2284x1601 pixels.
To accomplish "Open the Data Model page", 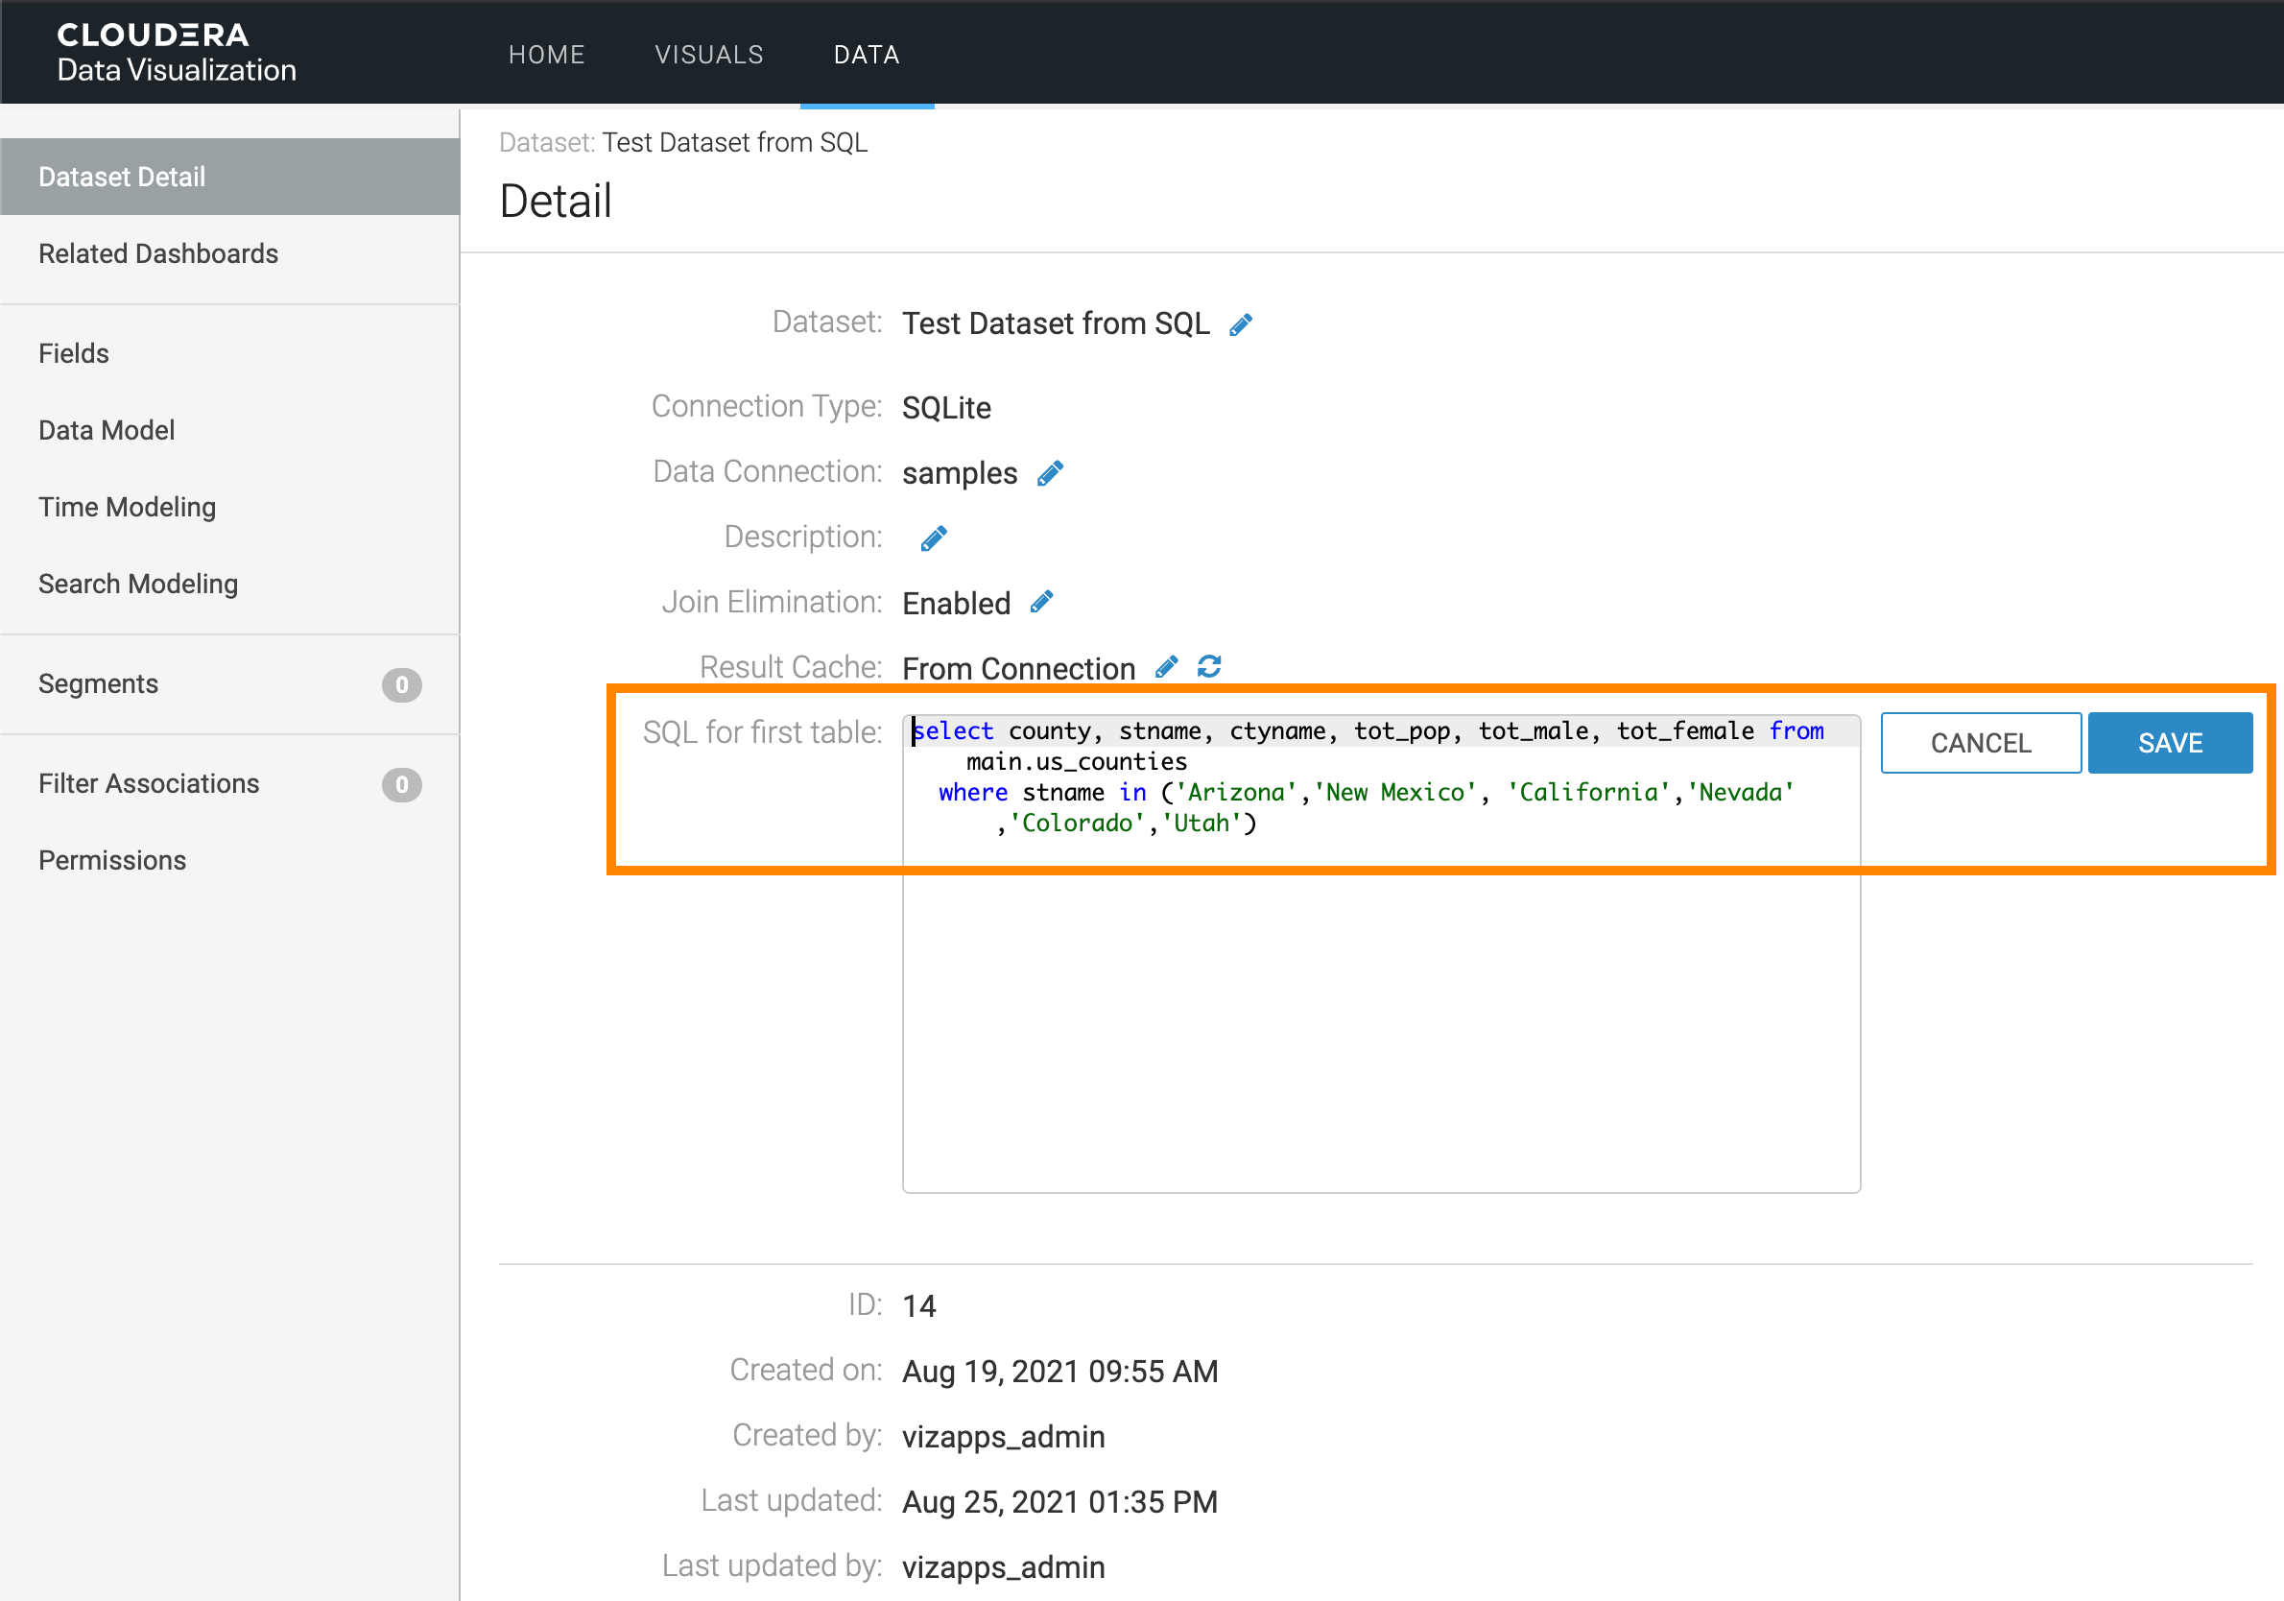I will point(107,430).
